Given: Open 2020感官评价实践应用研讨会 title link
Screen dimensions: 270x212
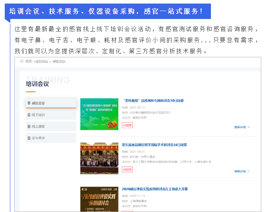Looking at the screenshot, I should 155,189.
